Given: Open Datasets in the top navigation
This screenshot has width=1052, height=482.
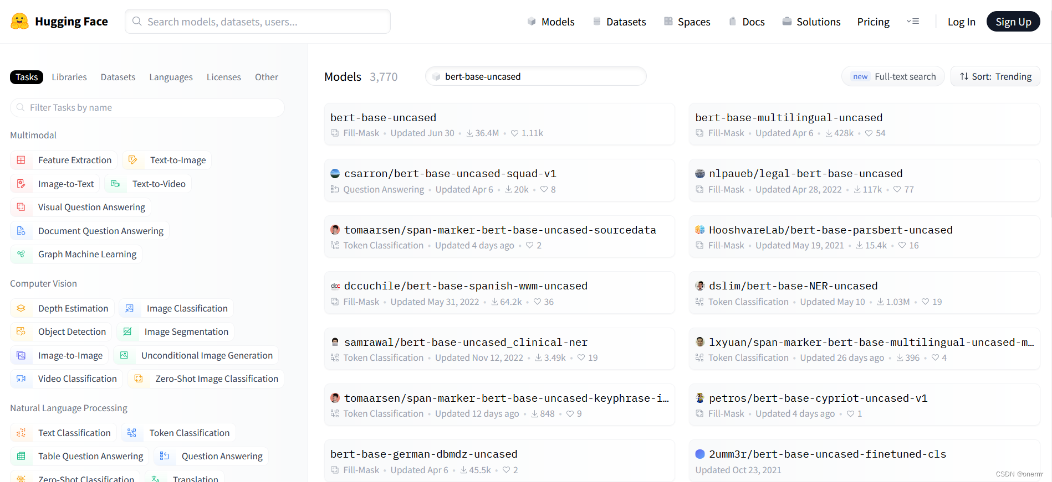Looking at the screenshot, I should pos(619,22).
